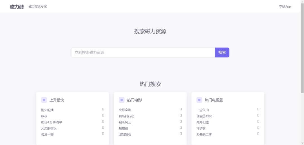Click the 磁力酷 site logo
Screen dimensions: 304x145
(17, 6)
